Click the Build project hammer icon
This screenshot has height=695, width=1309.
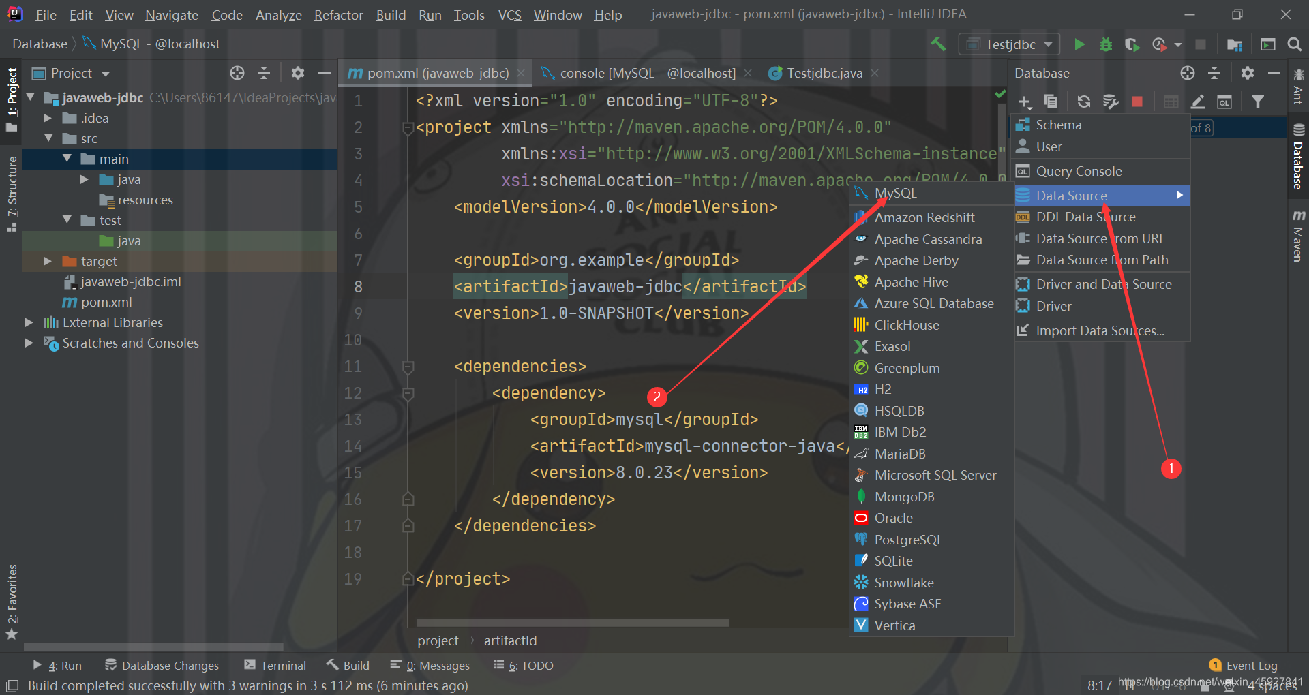938,44
